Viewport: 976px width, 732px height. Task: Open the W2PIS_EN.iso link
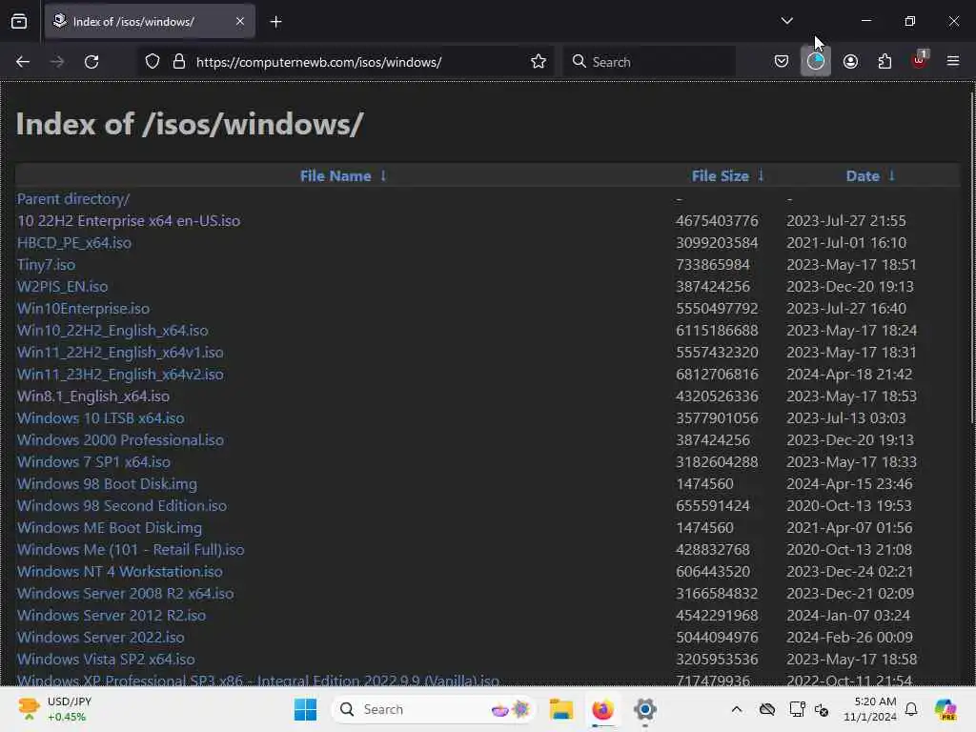[x=62, y=286]
